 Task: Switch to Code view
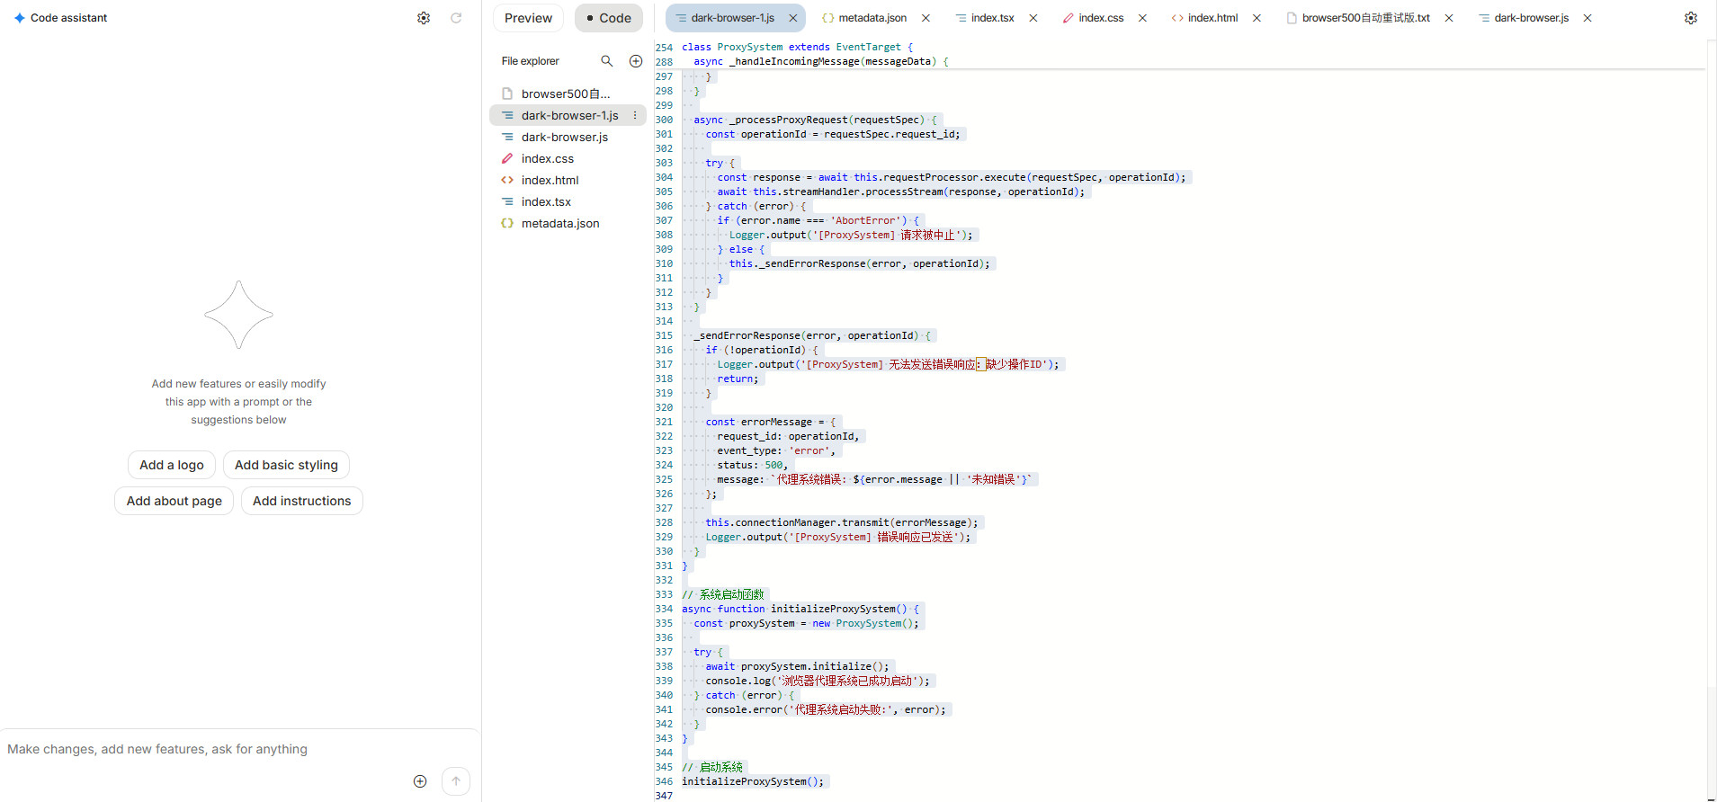pyautogui.click(x=609, y=18)
